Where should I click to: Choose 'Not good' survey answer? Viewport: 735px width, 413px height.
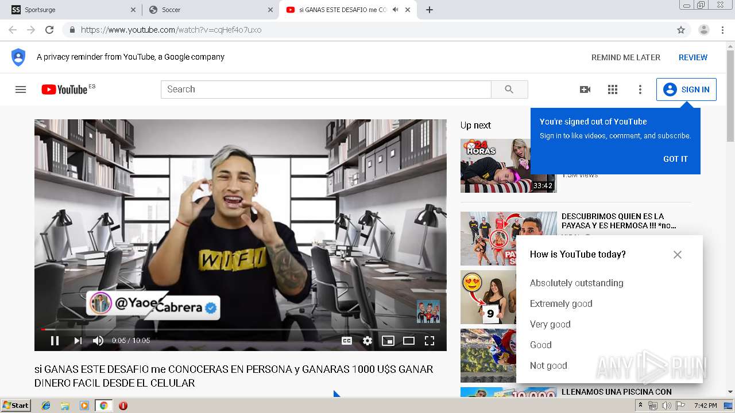point(548,365)
